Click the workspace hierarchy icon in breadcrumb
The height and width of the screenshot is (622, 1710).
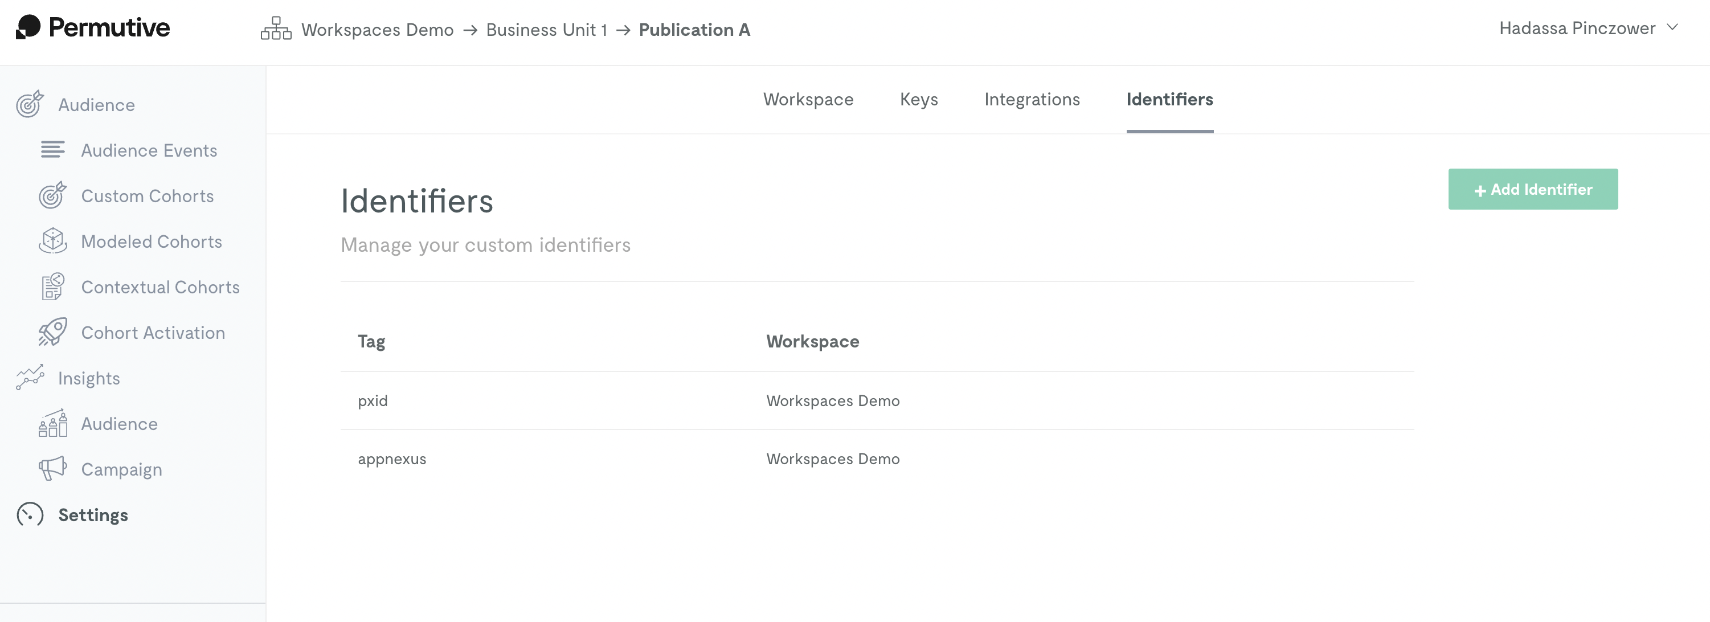click(x=276, y=28)
